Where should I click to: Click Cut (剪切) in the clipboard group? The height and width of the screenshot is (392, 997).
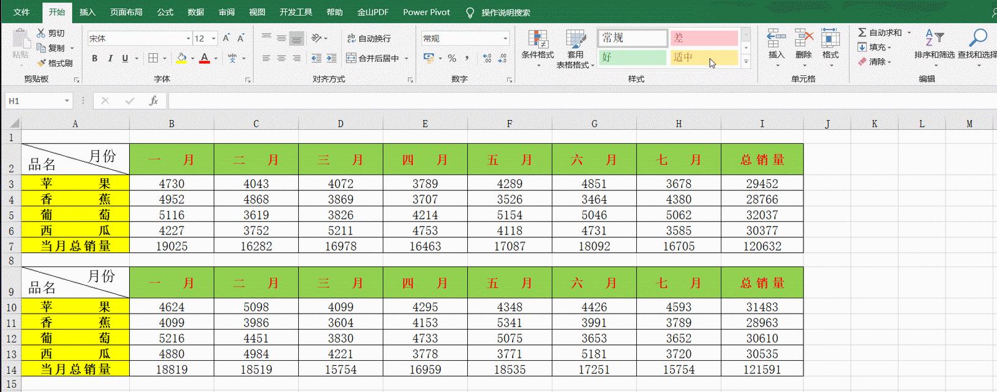point(50,33)
